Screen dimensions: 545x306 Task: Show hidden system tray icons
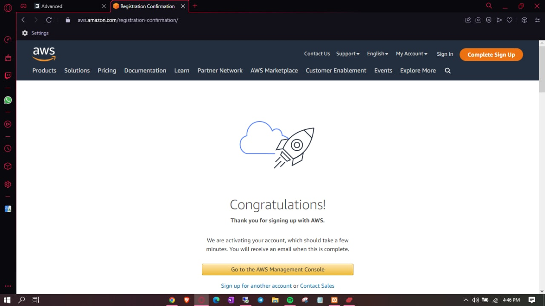(466, 300)
